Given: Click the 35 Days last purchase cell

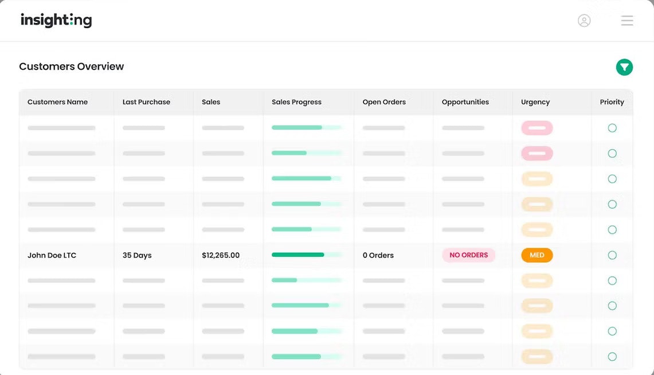Looking at the screenshot, I should pyautogui.click(x=137, y=255).
